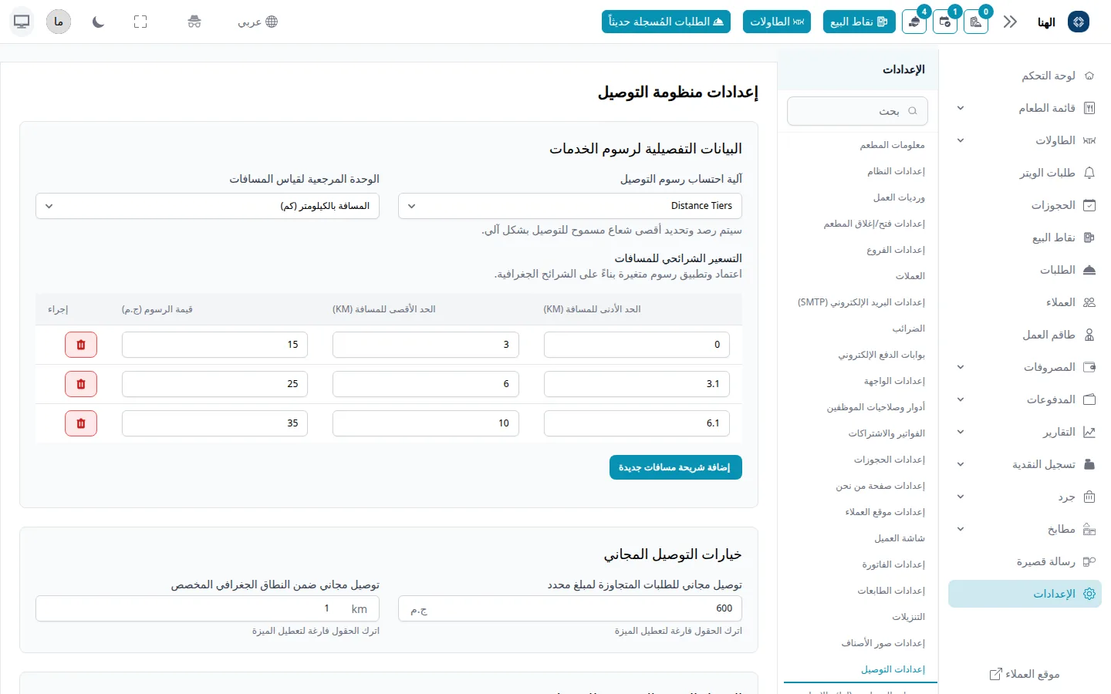This screenshot has width=1111, height=694.
Task: Select إعدادات الضرائب tab الضرائب
Action: point(908,328)
